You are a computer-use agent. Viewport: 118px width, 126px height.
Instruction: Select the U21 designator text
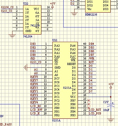55,40
